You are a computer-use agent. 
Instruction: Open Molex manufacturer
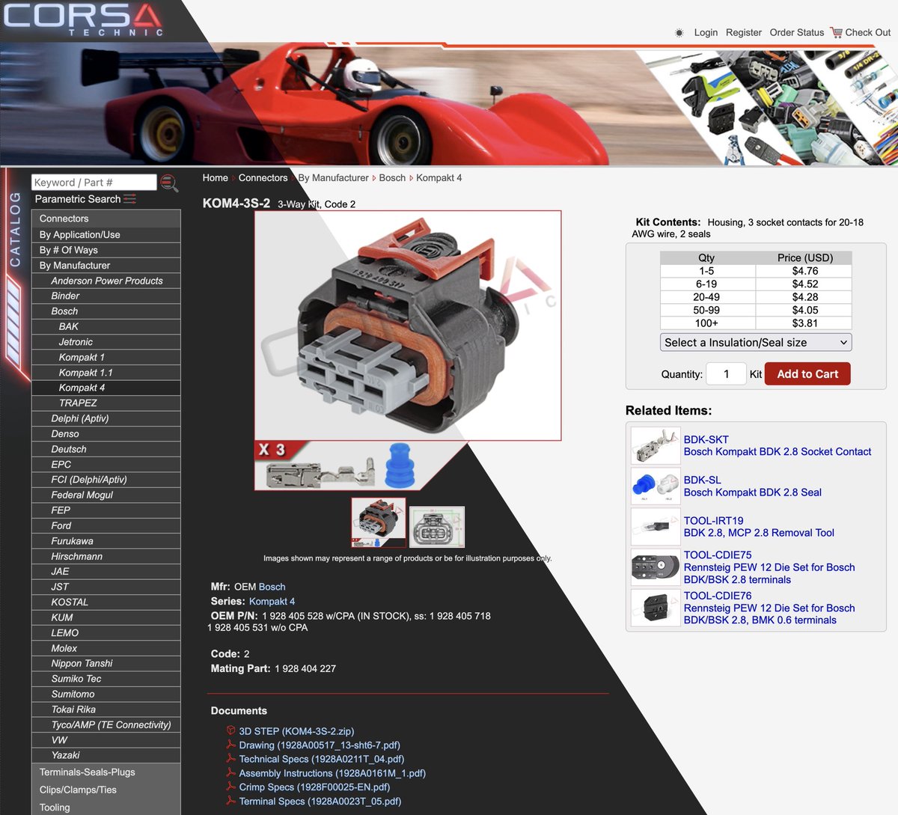tap(106, 648)
